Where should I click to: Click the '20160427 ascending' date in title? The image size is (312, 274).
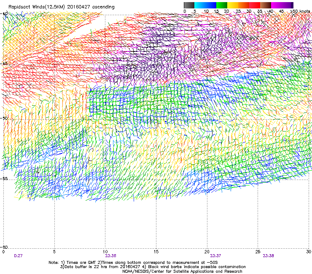pyautogui.click(x=91, y=7)
